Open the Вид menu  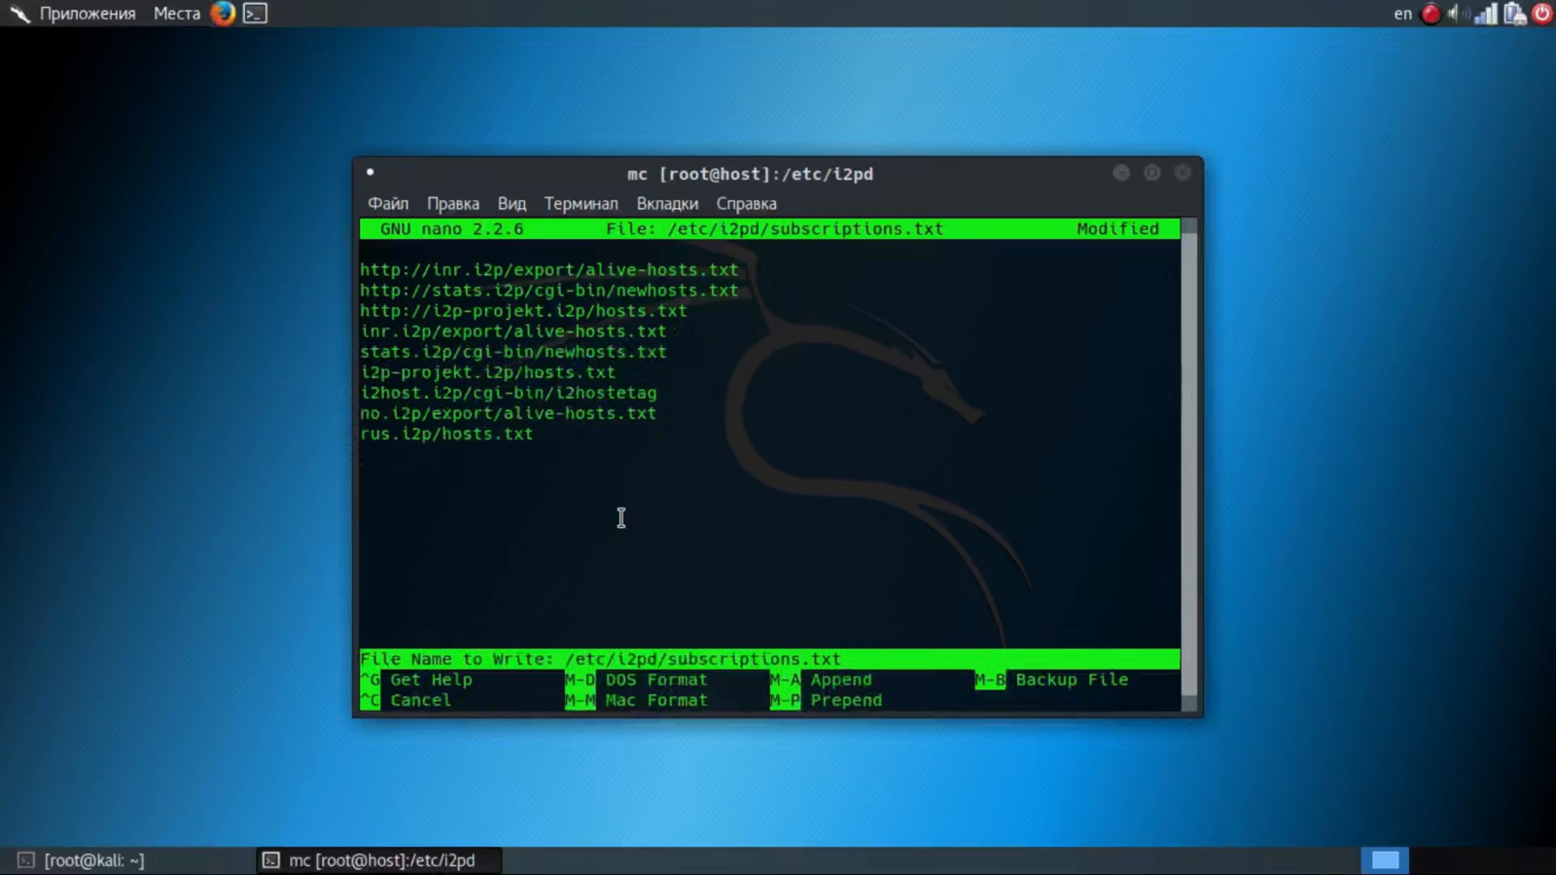point(512,203)
